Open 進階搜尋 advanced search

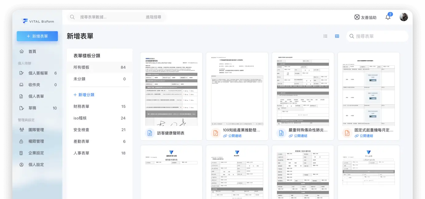click(153, 17)
